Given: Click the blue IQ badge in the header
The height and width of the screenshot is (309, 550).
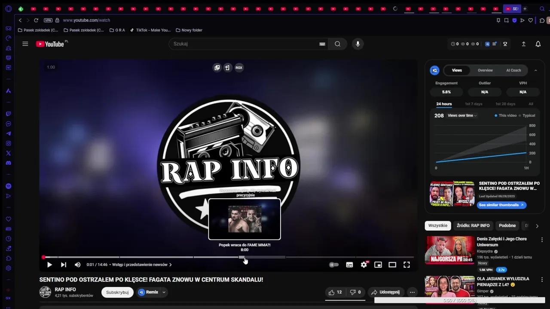Looking at the screenshot, I should (487, 44).
